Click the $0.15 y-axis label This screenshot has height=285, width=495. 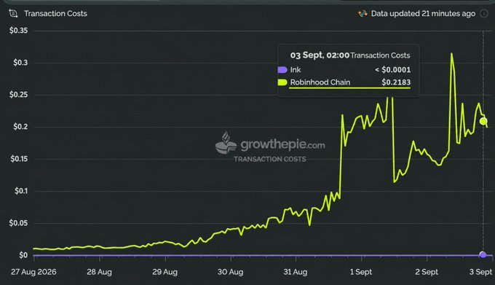click(x=19, y=159)
